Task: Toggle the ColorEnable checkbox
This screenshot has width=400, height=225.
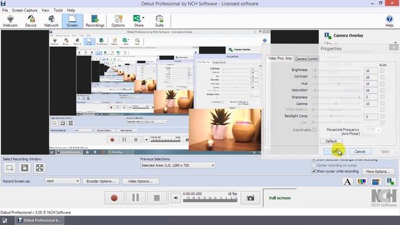Action: point(314,130)
